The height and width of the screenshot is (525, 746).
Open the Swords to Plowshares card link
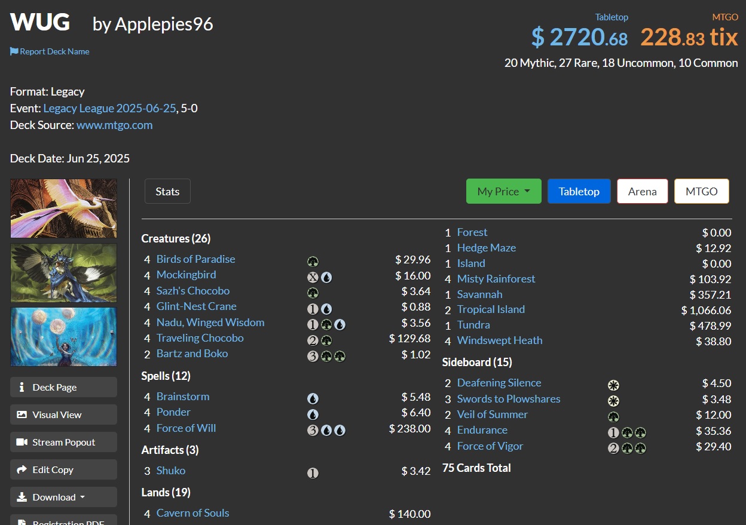coord(509,398)
